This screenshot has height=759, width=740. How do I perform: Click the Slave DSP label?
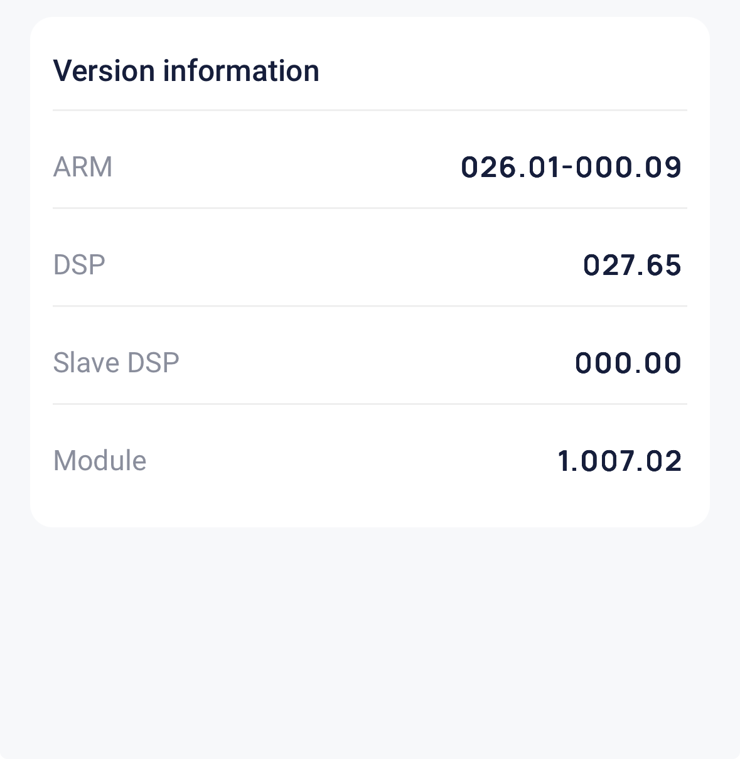pos(116,363)
